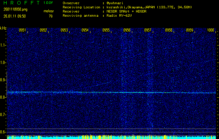Click the 0959 time marker
Viewport: 219px width, 139px height.
(x=189, y=30)
